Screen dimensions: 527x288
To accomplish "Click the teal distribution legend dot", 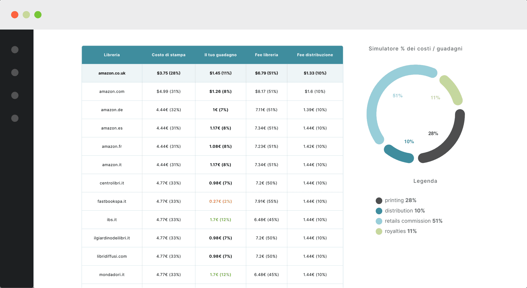I will click(x=379, y=211).
